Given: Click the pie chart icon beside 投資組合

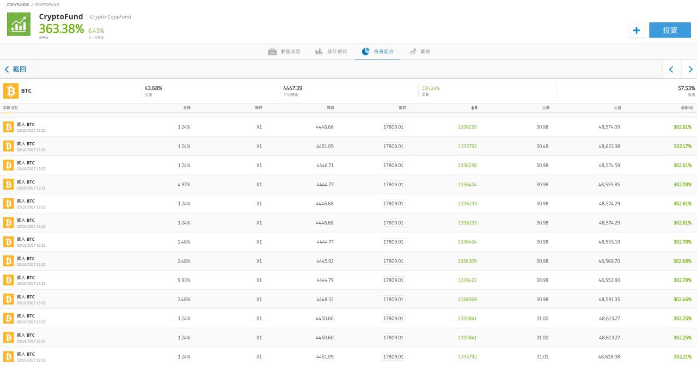Looking at the screenshot, I should coord(366,52).
